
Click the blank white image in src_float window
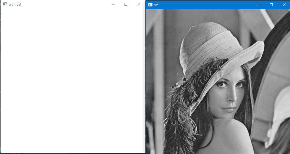73,81
